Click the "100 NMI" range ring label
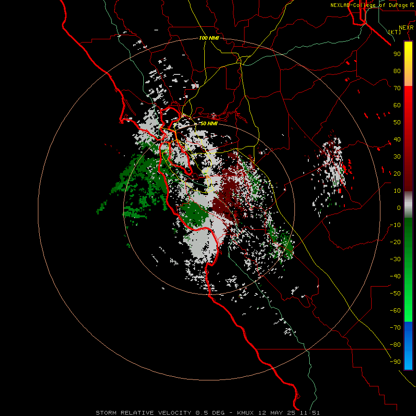Image resolution: width=416 pixels, height=416 pixels. (209, 38)
